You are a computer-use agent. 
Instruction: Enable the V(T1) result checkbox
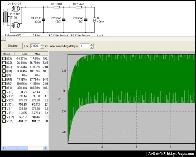pyautogui.click(x=4, y=121)
